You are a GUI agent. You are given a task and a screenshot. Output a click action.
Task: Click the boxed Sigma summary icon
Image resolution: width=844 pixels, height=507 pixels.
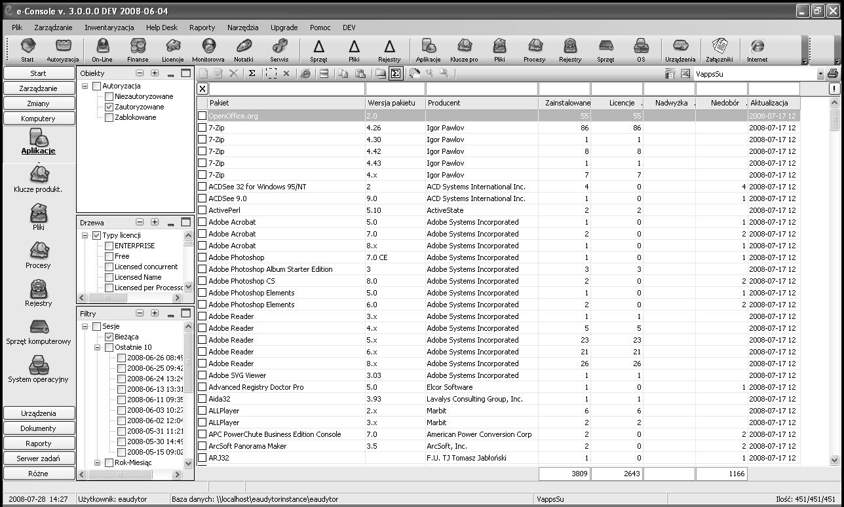pyautogui.click(x=395, y=73)
